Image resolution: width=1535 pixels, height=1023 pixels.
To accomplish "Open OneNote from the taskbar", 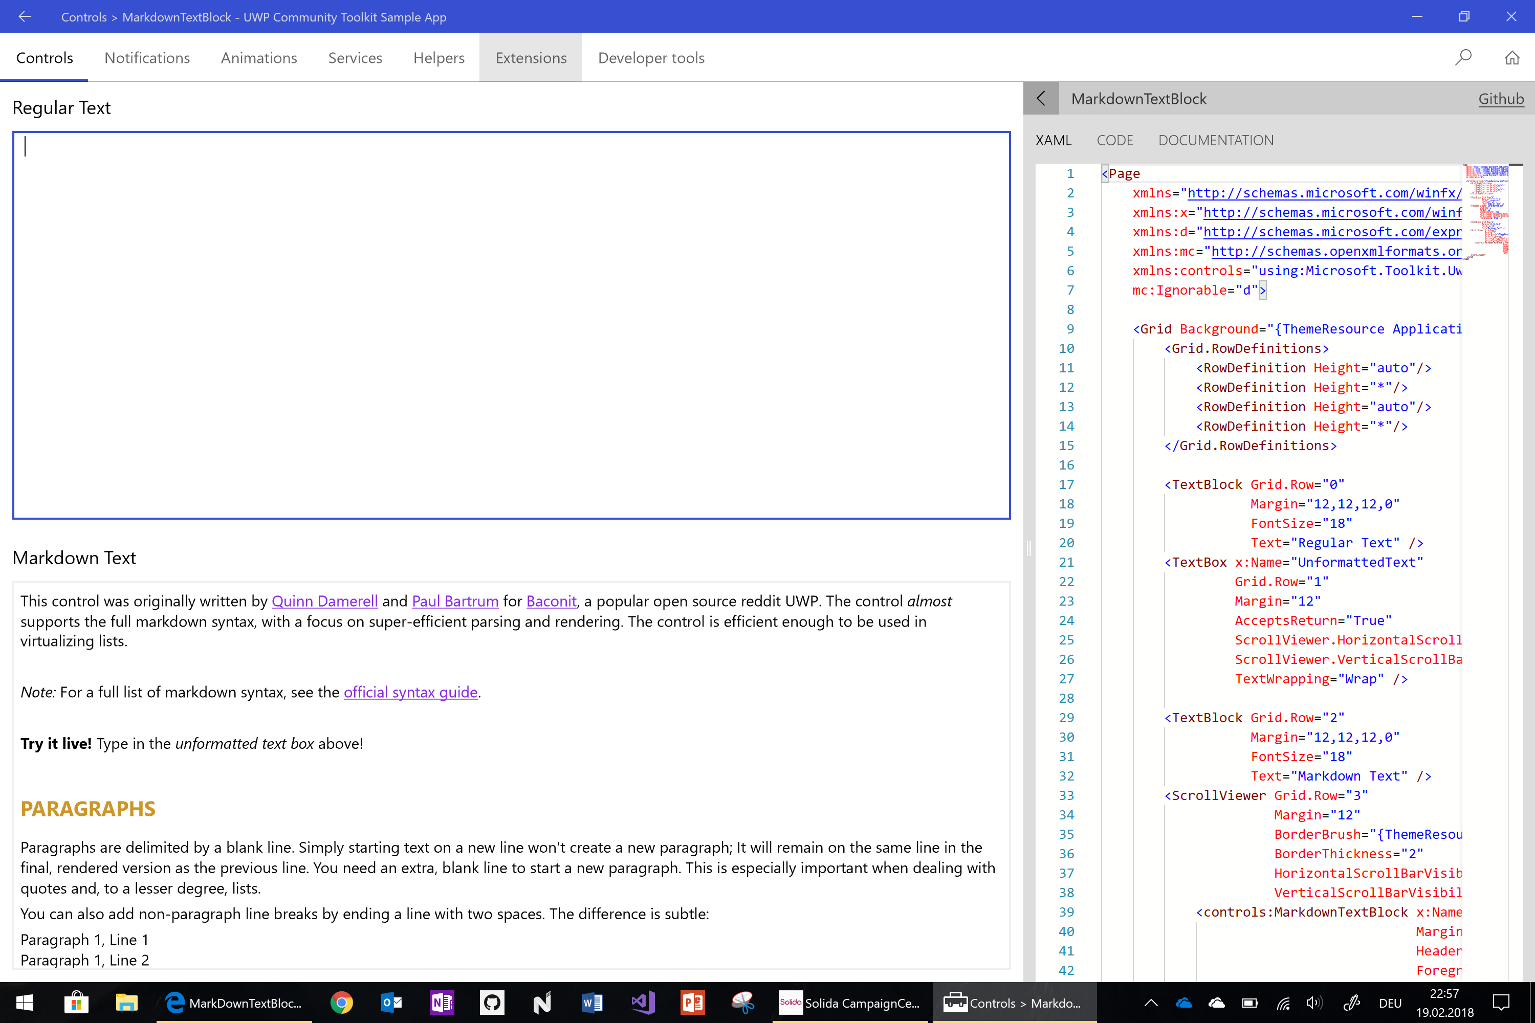I will coord(442,1003).
